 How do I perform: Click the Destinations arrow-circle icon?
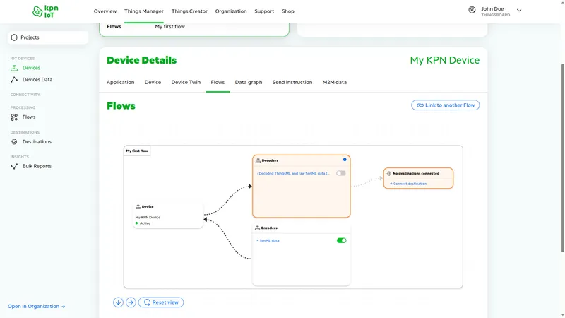pos(14,142)
